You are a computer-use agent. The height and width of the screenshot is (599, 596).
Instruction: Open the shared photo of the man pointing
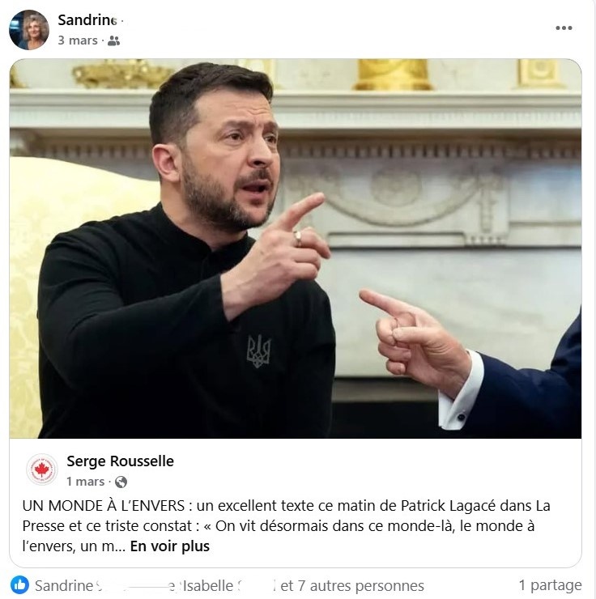(296, 249)
